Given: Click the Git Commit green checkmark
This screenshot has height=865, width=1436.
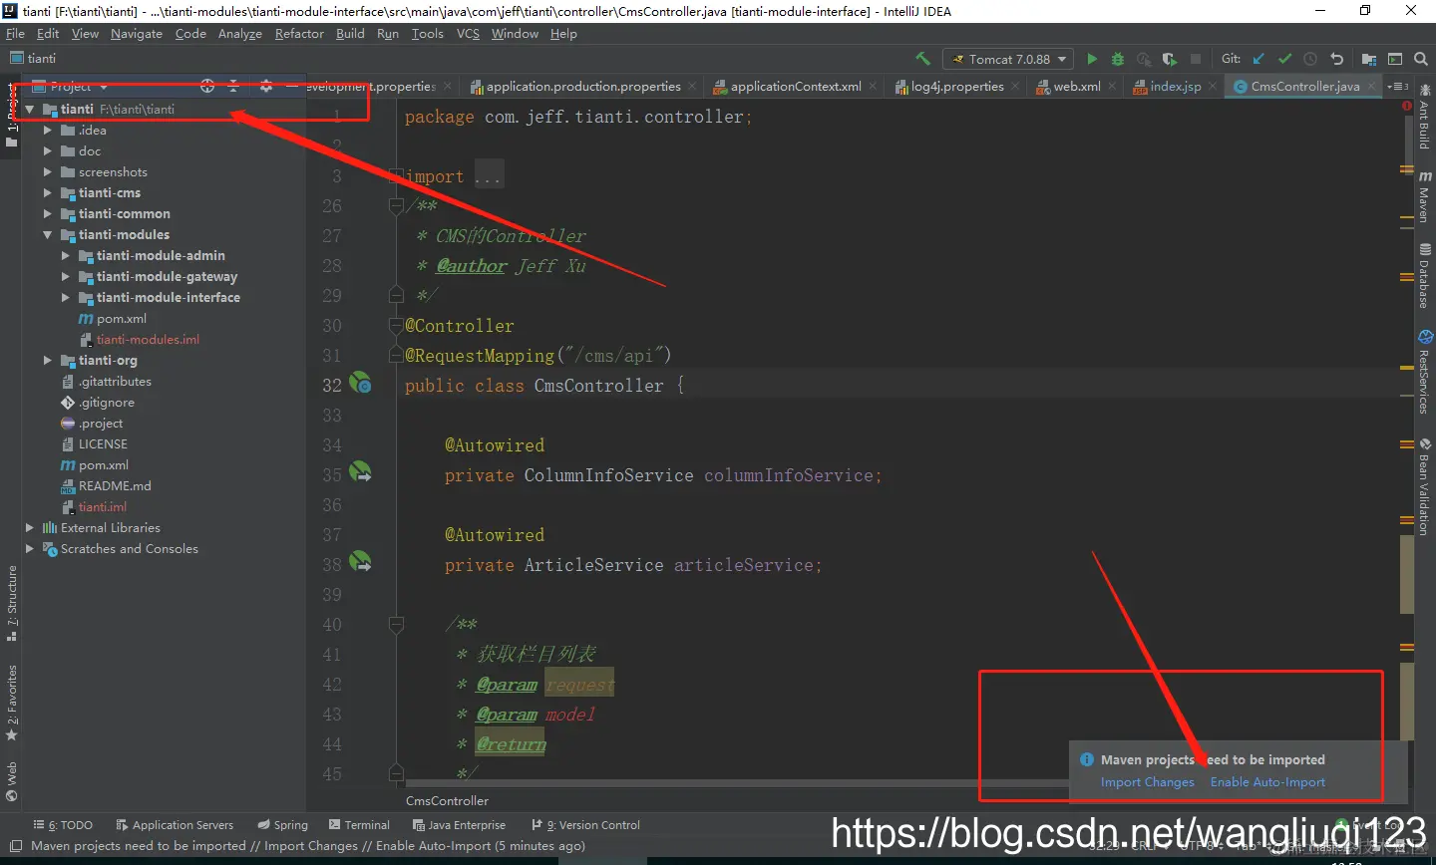Looking at the screenshot, I should pos(1284,59).
